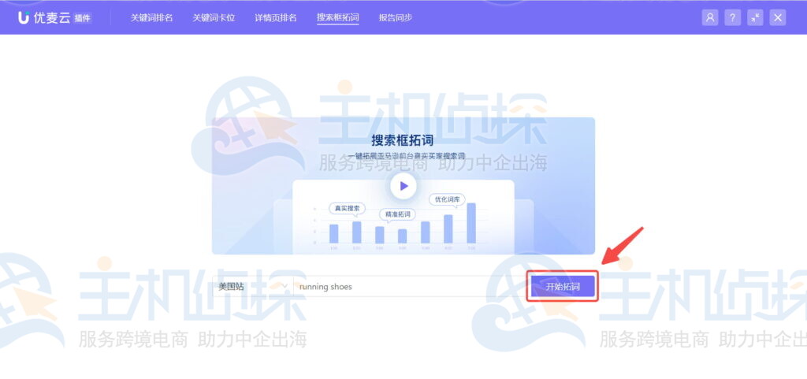Click the 开始拓词 button
The height and width of the screenshot is (379, 807).
(563, 287)
